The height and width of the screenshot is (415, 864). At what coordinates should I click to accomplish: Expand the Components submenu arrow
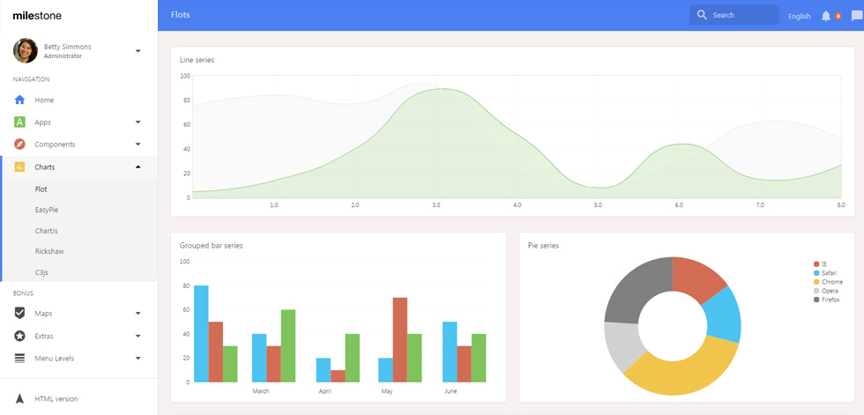(x=138, y=145)
